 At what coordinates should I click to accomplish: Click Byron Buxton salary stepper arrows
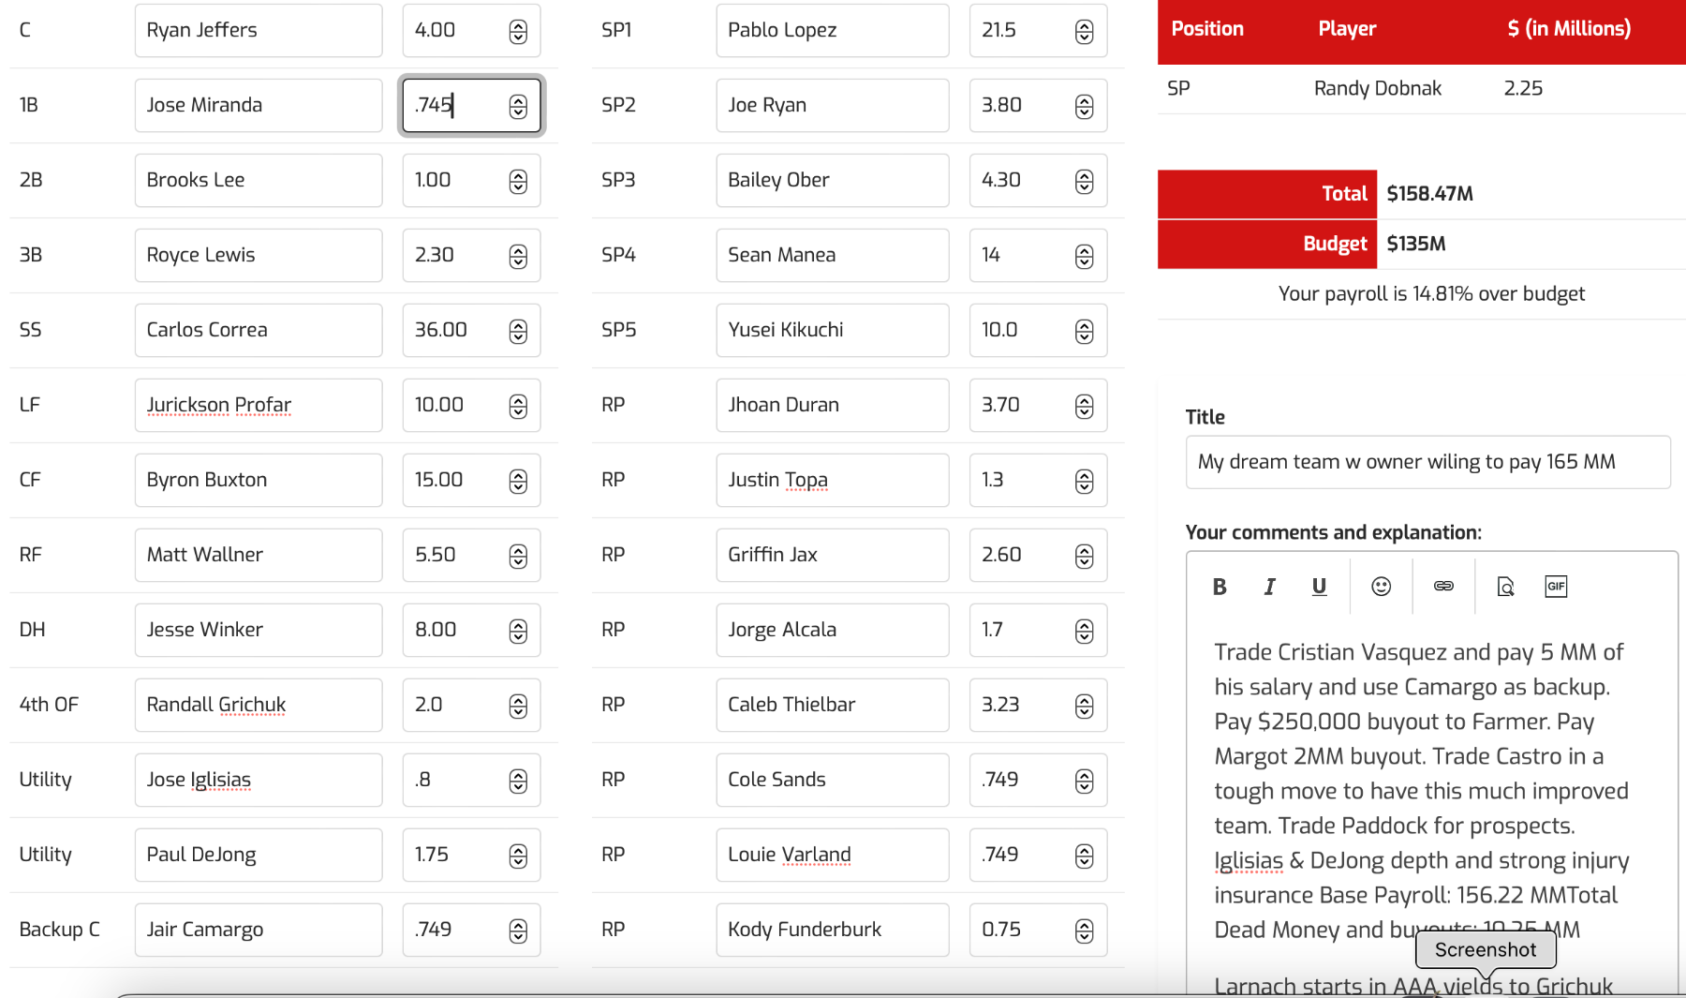(x=518, y=481)
